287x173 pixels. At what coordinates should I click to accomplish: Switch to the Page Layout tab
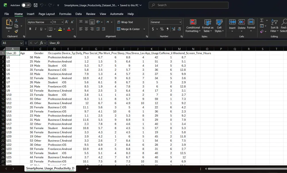tap(47, 14)
